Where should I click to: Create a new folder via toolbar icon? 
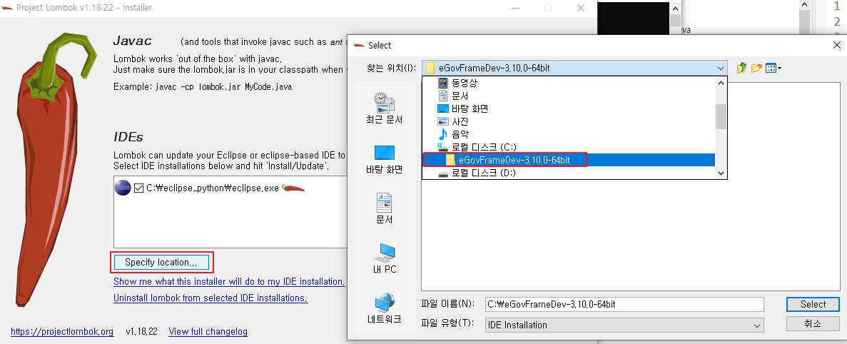click(756, 68)
